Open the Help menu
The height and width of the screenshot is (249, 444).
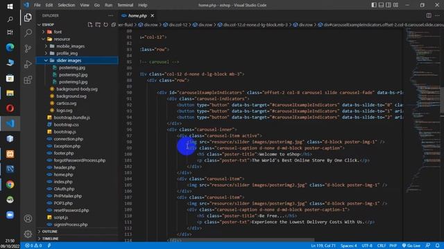pyautogui.click(x=142, y=5)
